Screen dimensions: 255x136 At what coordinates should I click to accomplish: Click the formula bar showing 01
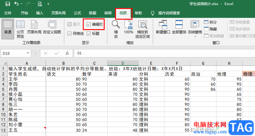point(164,53)
